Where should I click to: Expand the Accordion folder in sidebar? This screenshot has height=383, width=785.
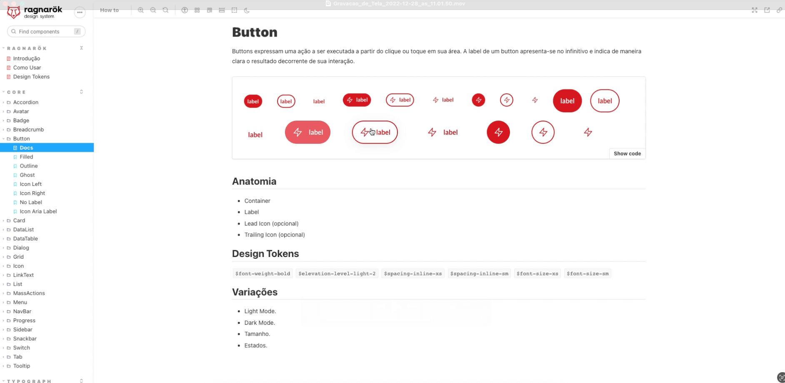pos(25,102)
